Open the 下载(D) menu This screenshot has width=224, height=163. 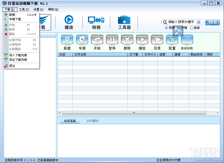tap(10, 10)
